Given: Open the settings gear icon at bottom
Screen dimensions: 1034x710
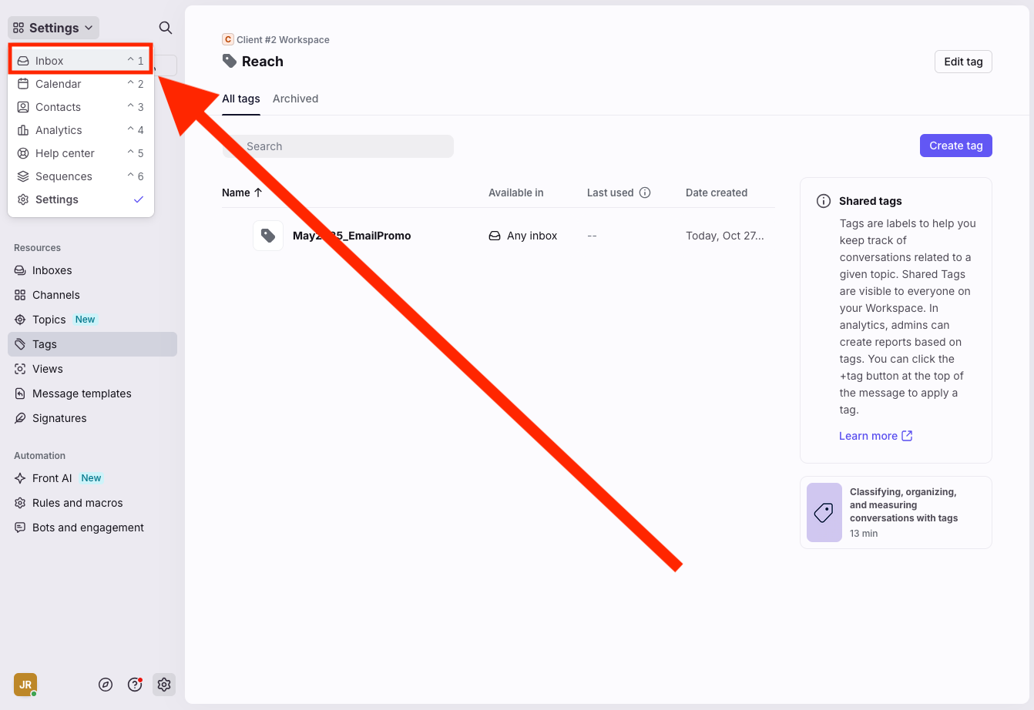Looking at the screenshot, I should pos(163,685).
